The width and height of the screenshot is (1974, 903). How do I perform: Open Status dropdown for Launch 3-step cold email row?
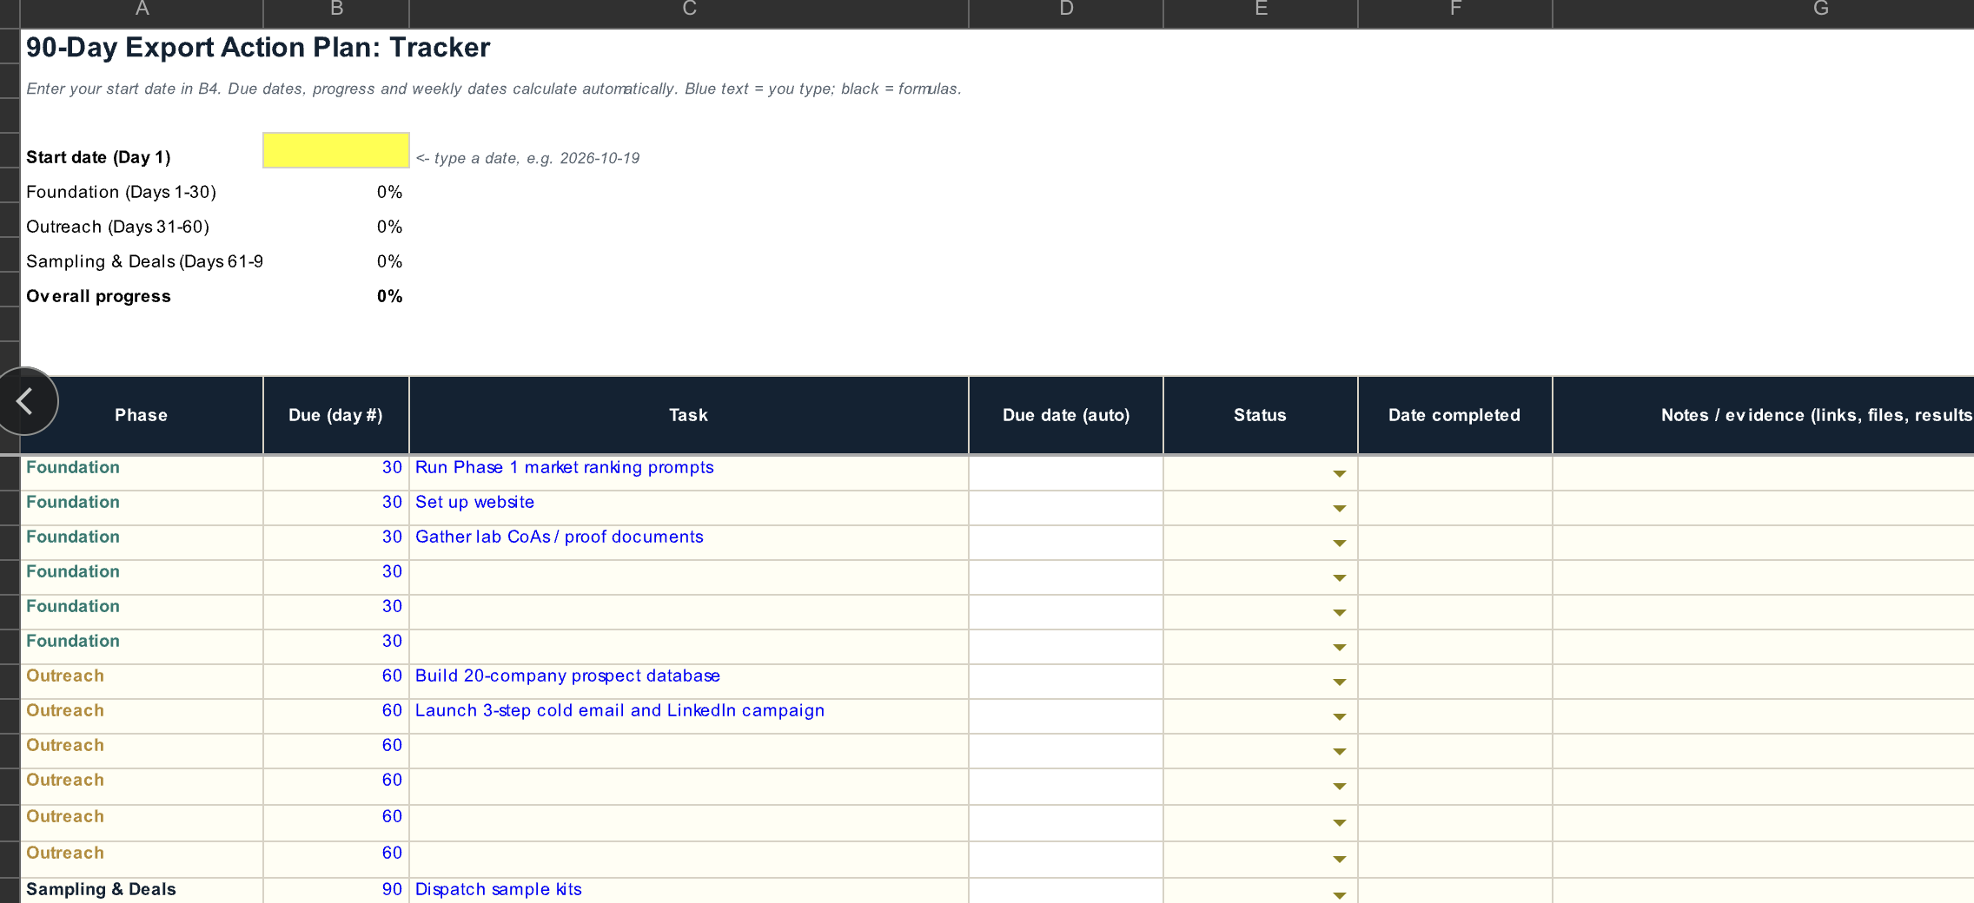click(x=1339, y=716)
